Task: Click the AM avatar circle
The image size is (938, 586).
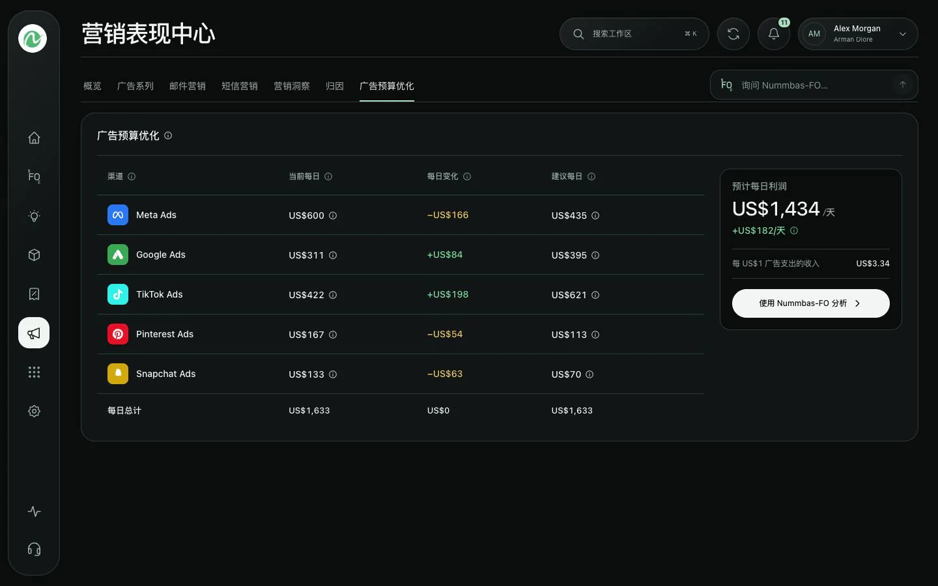Action: pos(814,34)
